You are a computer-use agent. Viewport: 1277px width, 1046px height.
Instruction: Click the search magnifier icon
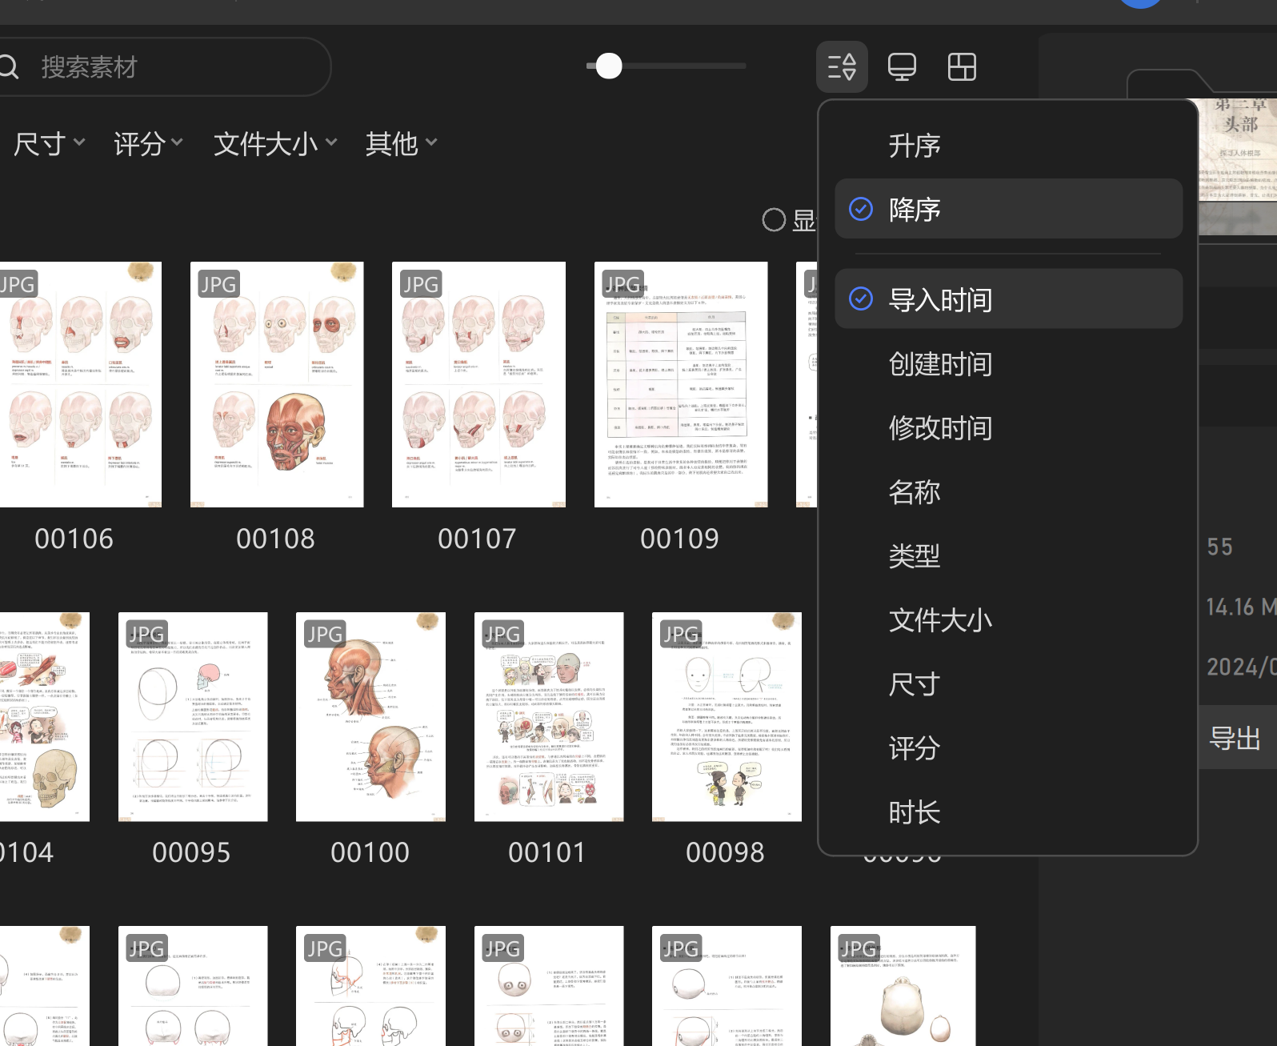tap(8, 66)
